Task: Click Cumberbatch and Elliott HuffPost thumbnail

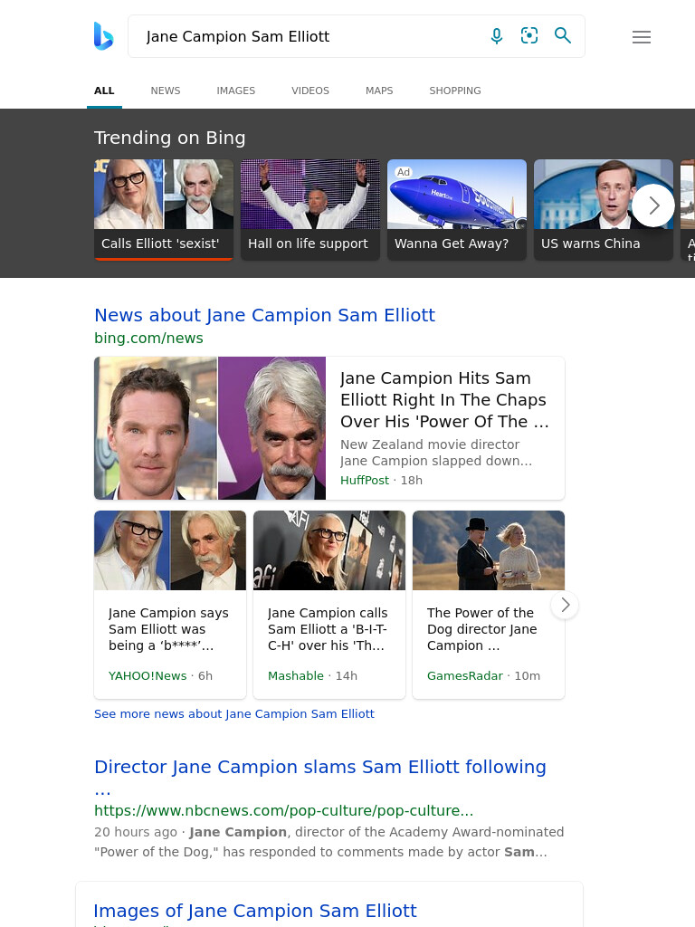Action: pyautogui.click(x=210, y=428)
